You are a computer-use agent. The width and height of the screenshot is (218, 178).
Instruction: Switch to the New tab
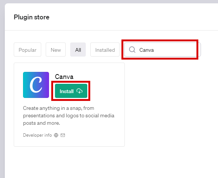click(x=56, y=50)
